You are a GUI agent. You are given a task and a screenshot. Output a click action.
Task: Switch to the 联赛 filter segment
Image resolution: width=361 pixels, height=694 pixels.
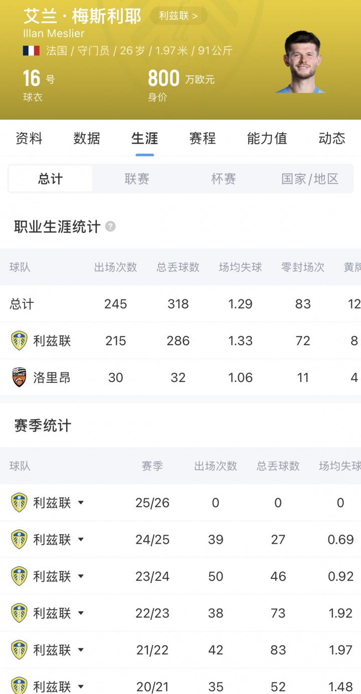click(x=137, y=179)
